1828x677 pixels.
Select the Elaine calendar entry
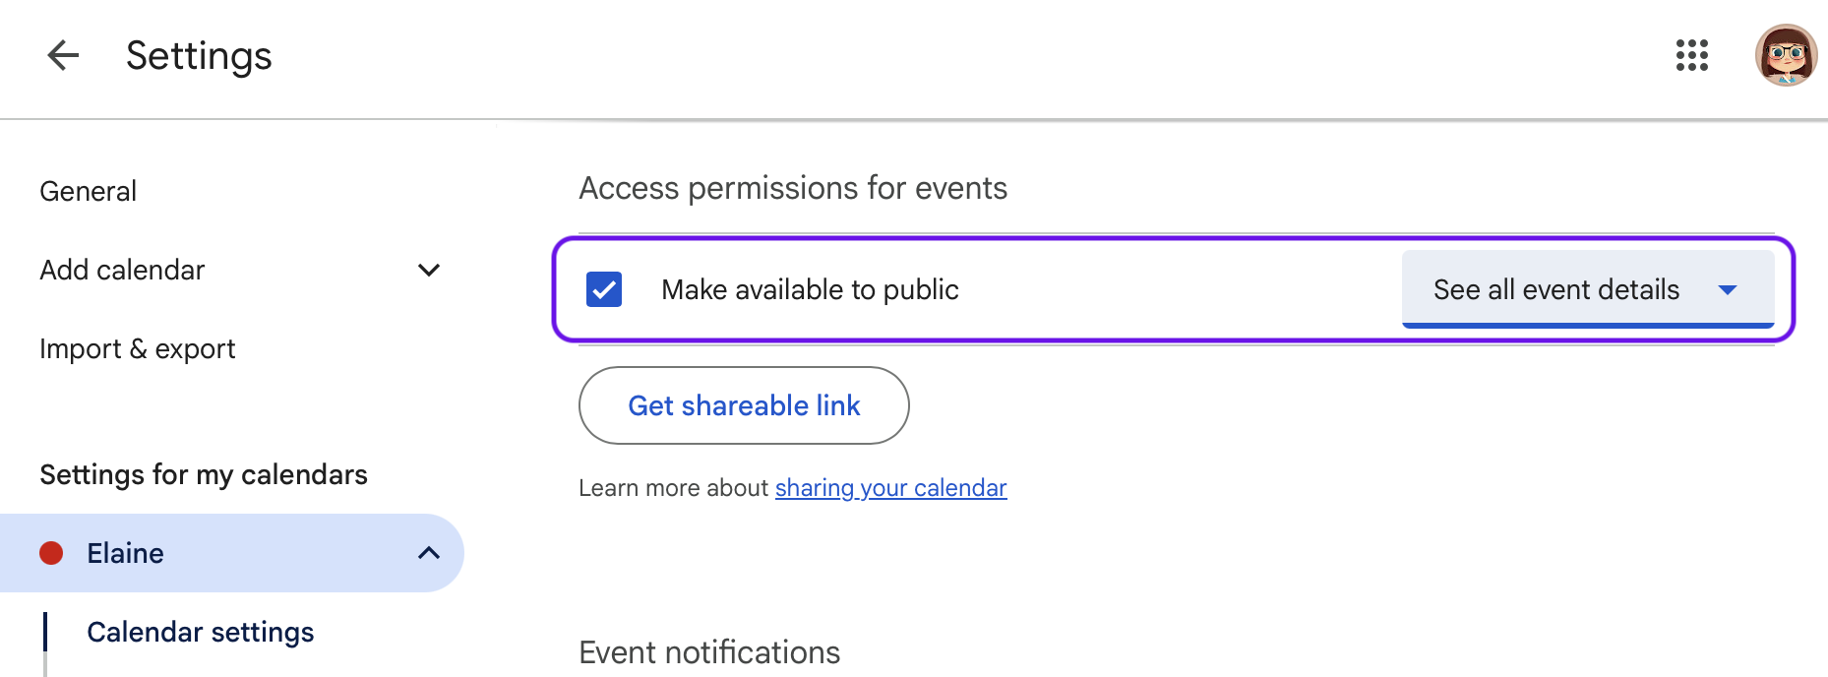pyautogui.click(x=232, y=553)
